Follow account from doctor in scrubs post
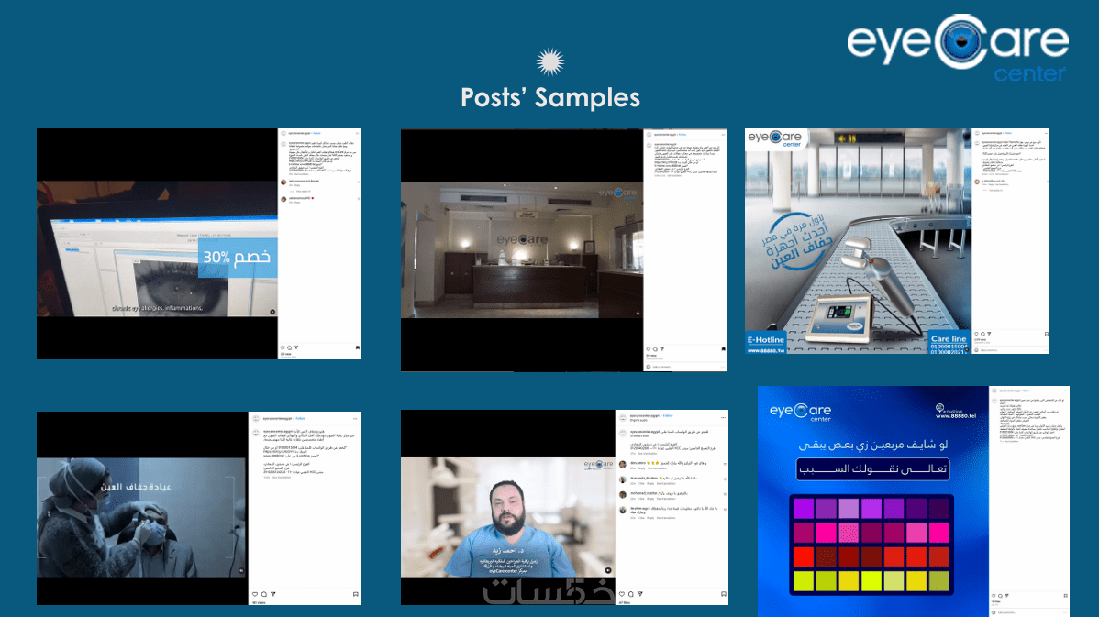 coord(668,416)
